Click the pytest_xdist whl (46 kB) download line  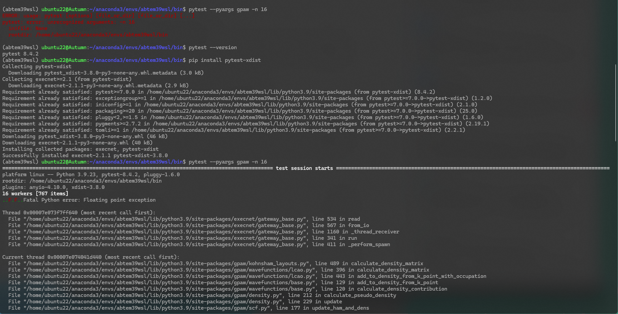coord(85,136)
